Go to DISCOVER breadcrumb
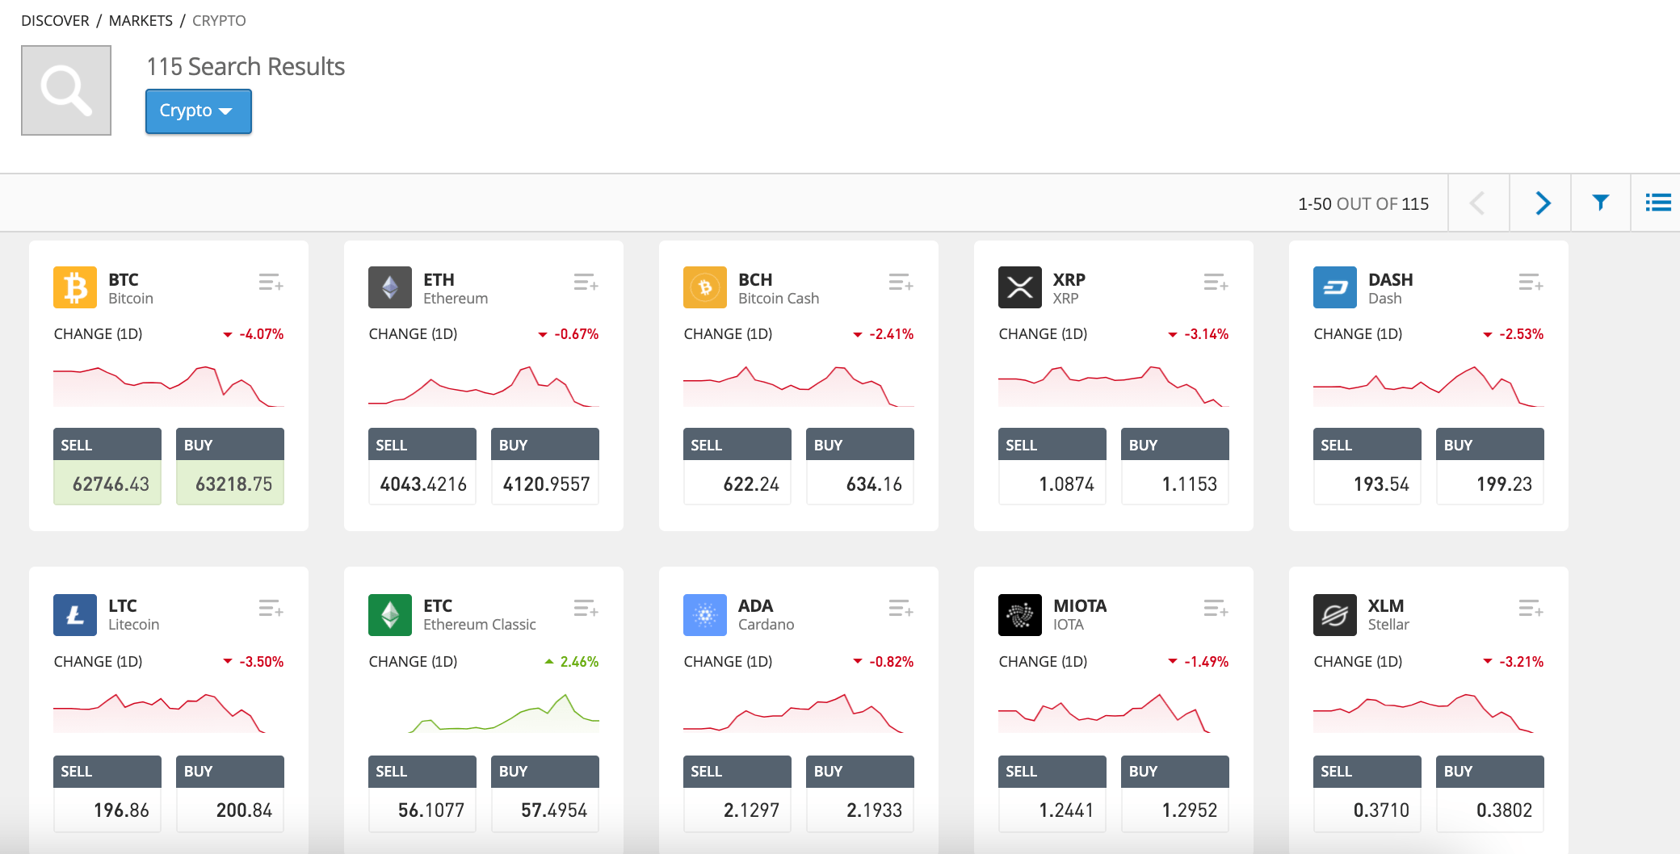 [55, 20]
